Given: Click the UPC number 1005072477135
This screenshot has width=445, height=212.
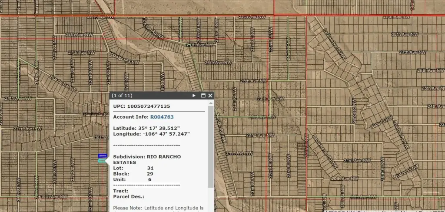Looking at the screenshot, I should point(148,106).
